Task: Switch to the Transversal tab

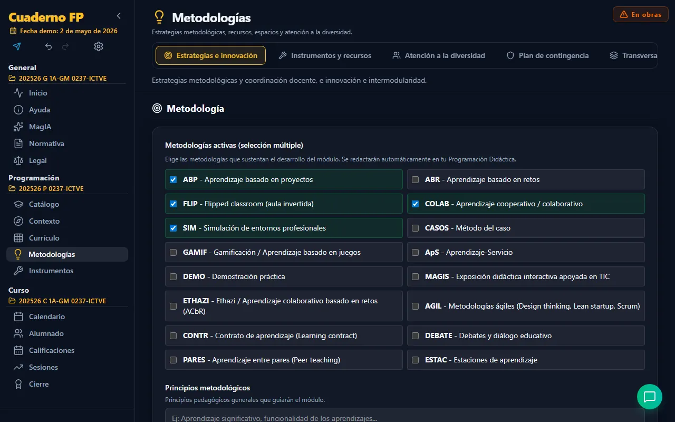Action: point(633,55)
